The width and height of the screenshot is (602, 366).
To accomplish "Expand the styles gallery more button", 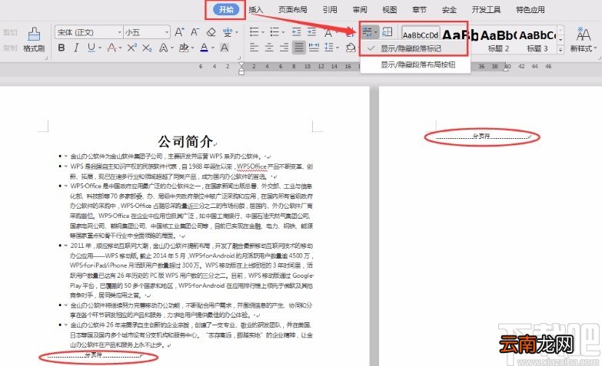I will coord(560,49).
